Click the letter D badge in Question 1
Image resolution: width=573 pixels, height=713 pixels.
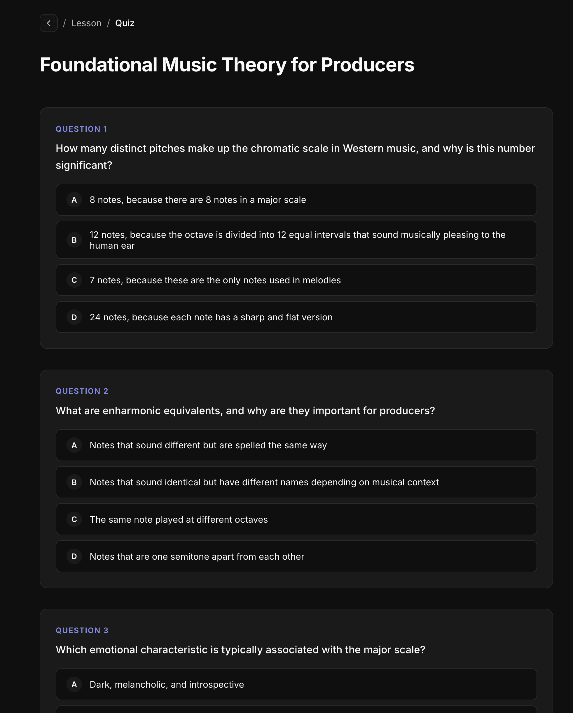tap(74, 317)
